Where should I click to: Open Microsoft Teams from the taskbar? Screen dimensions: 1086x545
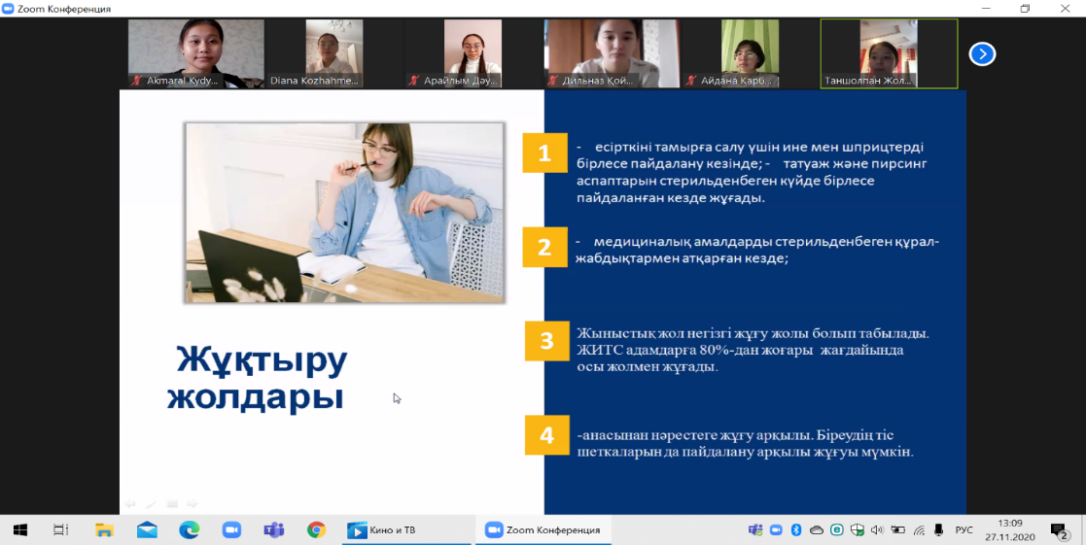point(273,529)
